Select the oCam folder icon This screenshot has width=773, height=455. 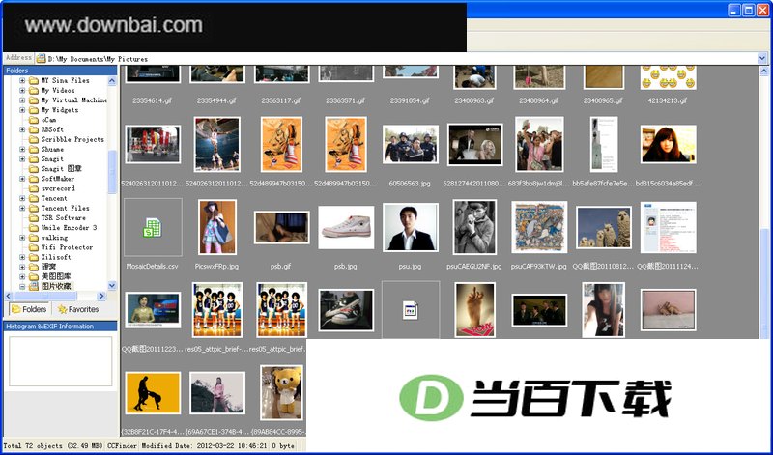point(34,120)
